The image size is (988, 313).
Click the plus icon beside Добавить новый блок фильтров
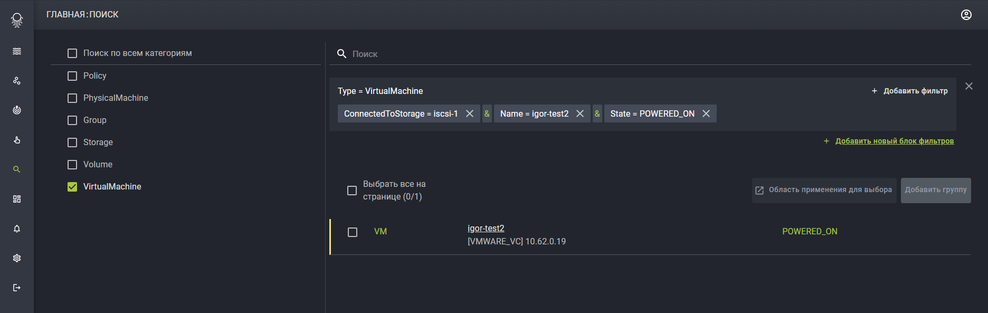pos(826,141)
